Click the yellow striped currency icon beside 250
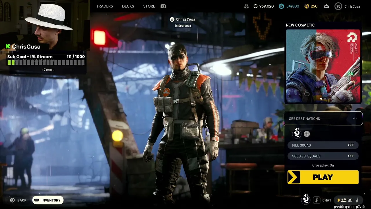371x209 pixels. [x=307, y=6]
